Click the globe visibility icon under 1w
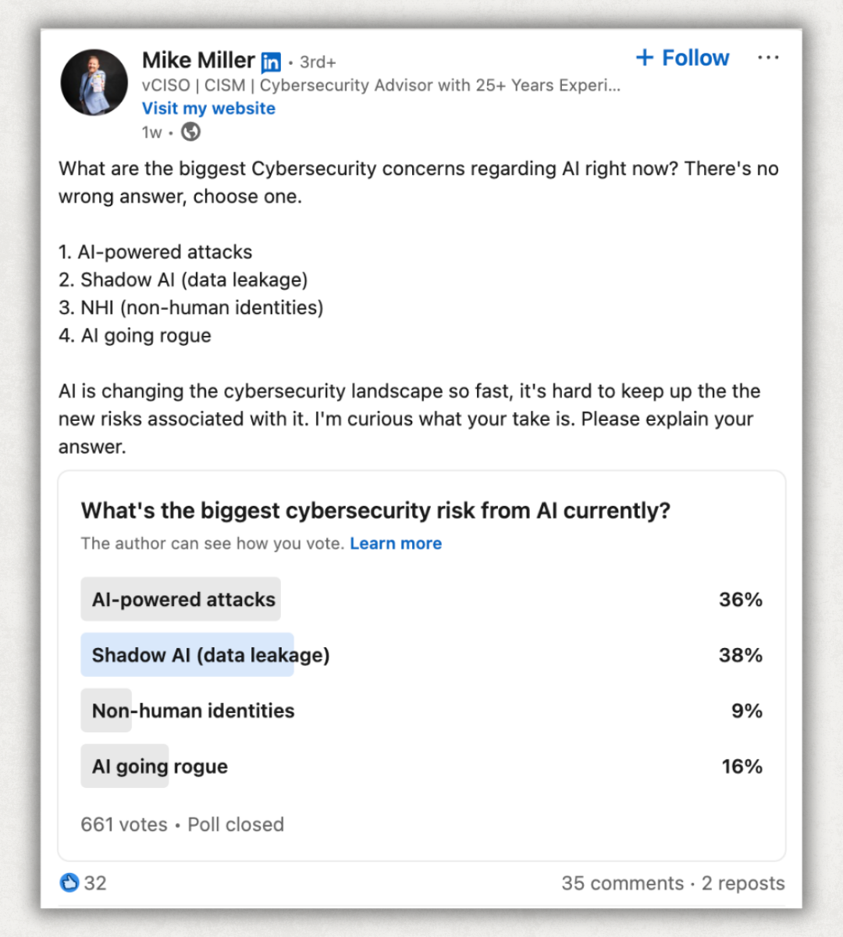 click(x=190, y=132)
